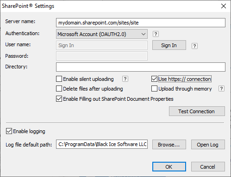Open help for Upload through memory
The width and height of the screenshot is (231, 177).
tap(221, 89)
